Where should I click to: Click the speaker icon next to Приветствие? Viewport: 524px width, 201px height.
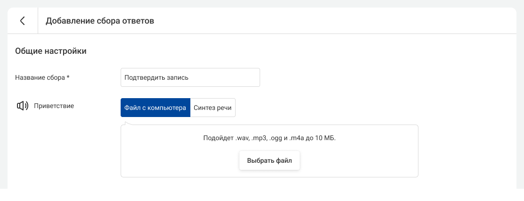23,106
